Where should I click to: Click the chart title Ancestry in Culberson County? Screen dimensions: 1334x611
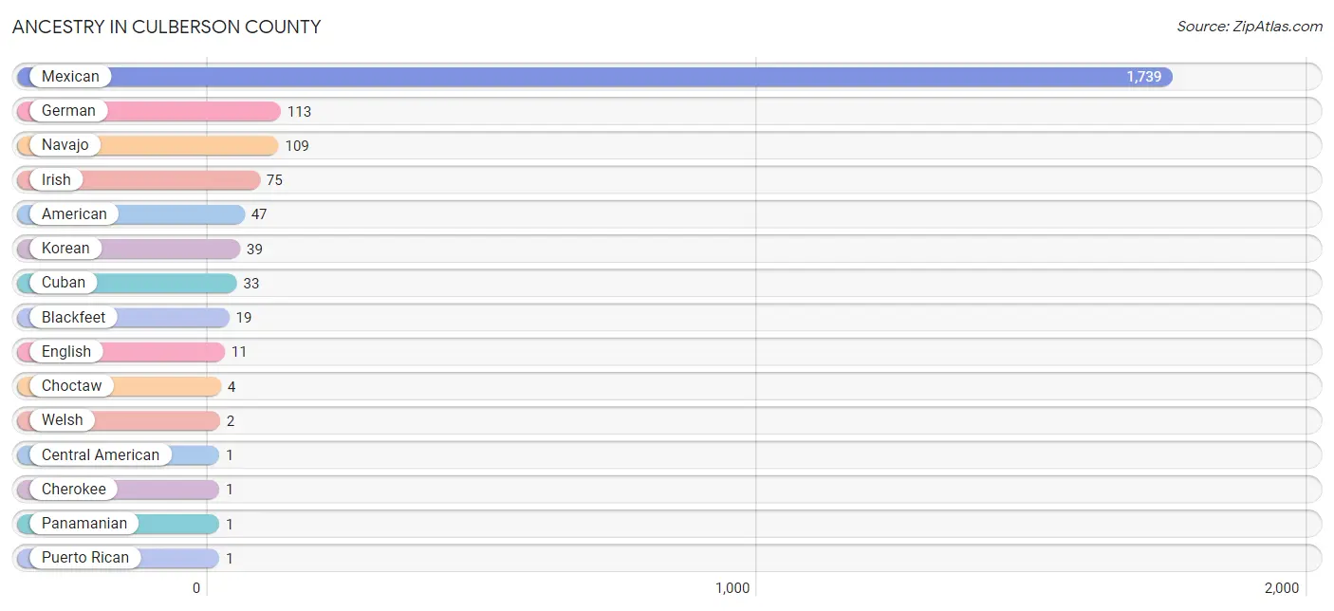tap(167, 27)
